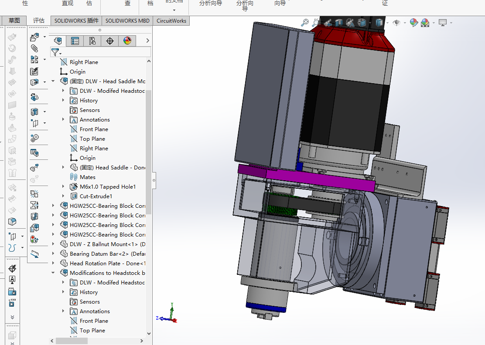Expand the M6x1.0 Tapped Hole1 feature
Image resolution: width=485 pixels, height=345 pixels.
63,186
